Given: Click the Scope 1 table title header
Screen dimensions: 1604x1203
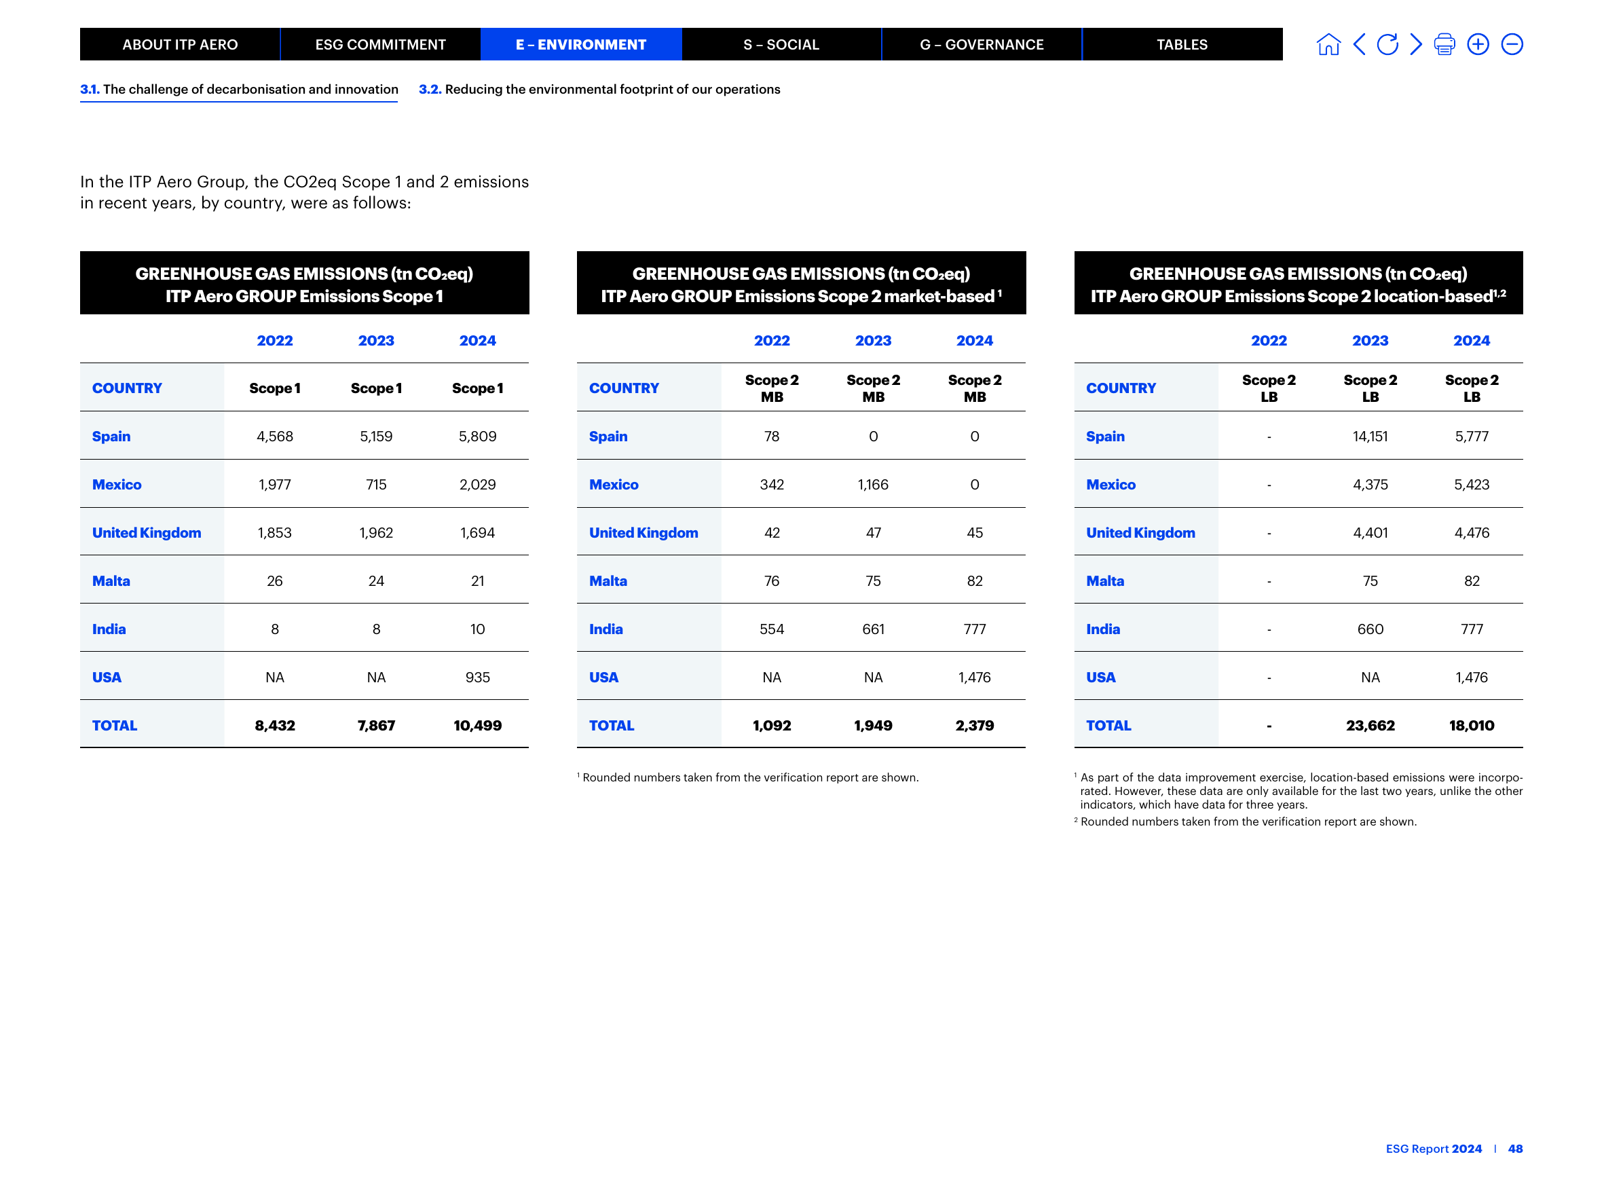Looking at the screenshot, I should [x=305, y=283].
